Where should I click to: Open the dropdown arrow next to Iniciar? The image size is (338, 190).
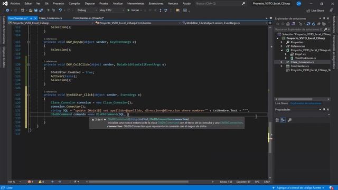pos(141,10)
